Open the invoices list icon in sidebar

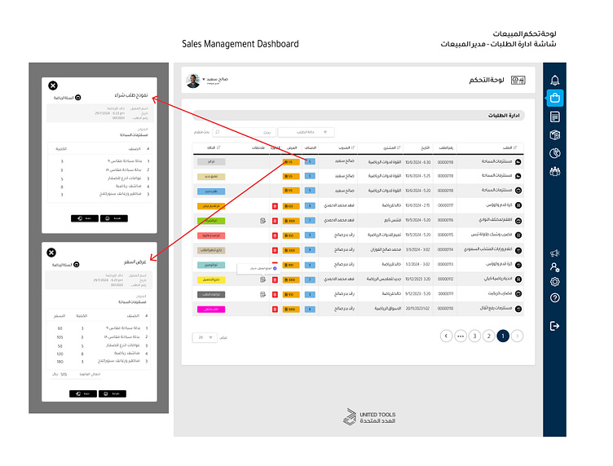click(x=554, y=116)
